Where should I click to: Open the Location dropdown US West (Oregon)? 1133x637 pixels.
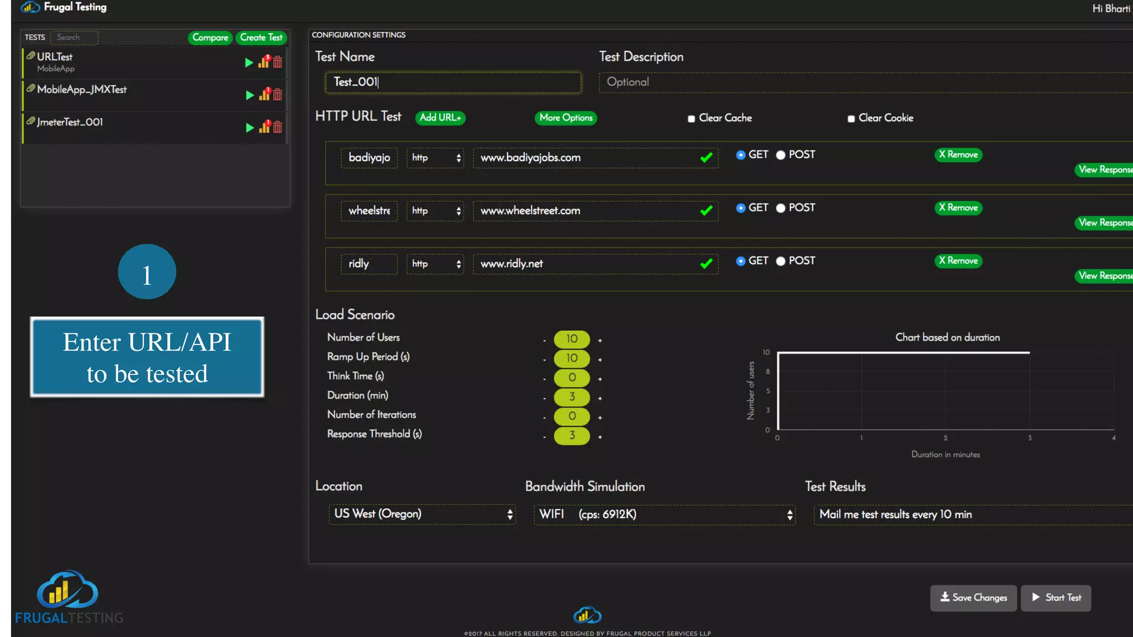[x=422, y=514]
